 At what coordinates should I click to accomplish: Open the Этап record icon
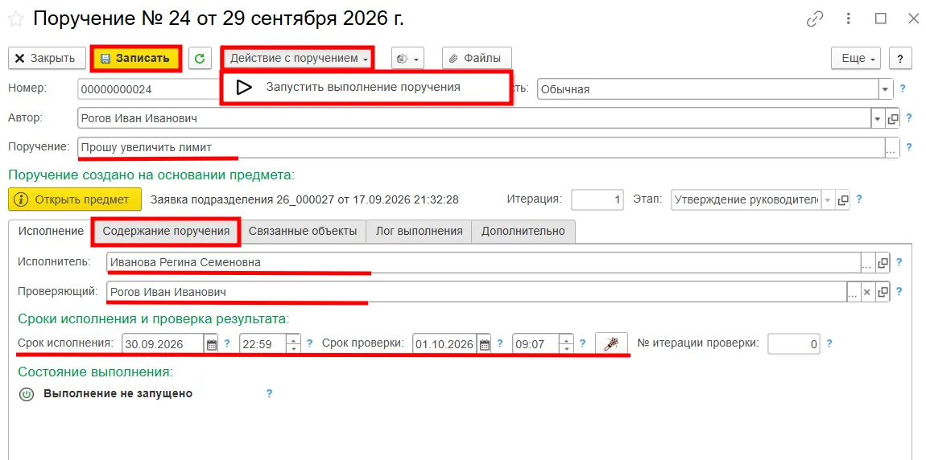coord(843,199)
